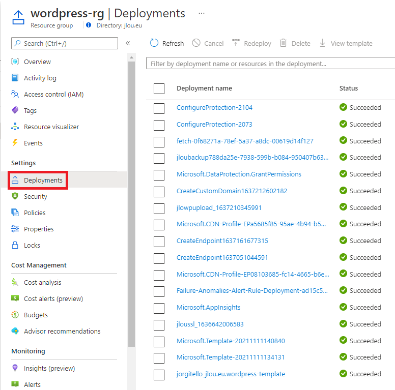Open Failure-Anomalies-Alert-Rule-Deployment link
This screenshot has height=390, width=395.
pos(252,291)
